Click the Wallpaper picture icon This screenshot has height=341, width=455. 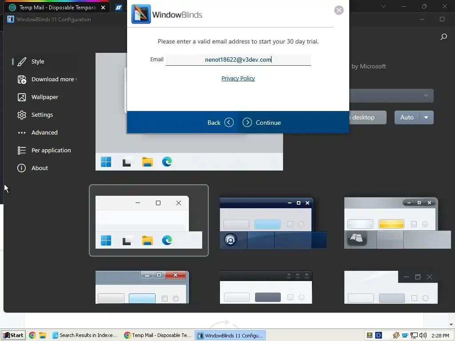tap(22, 97)
